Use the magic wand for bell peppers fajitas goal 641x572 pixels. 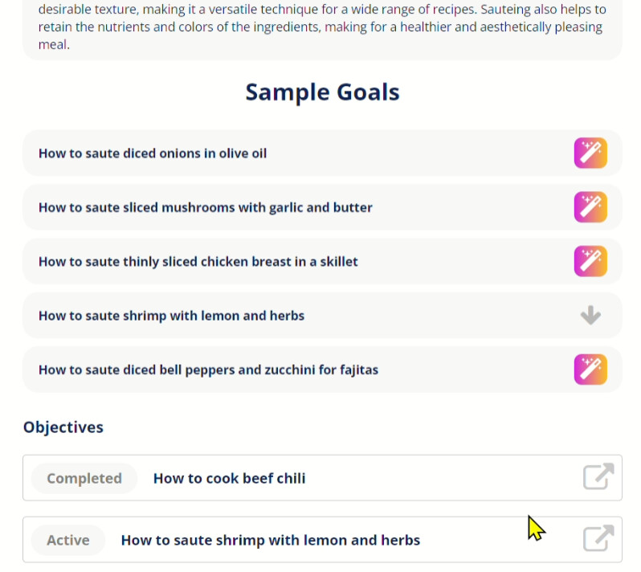pyautogui.click(x=590, y=370)
